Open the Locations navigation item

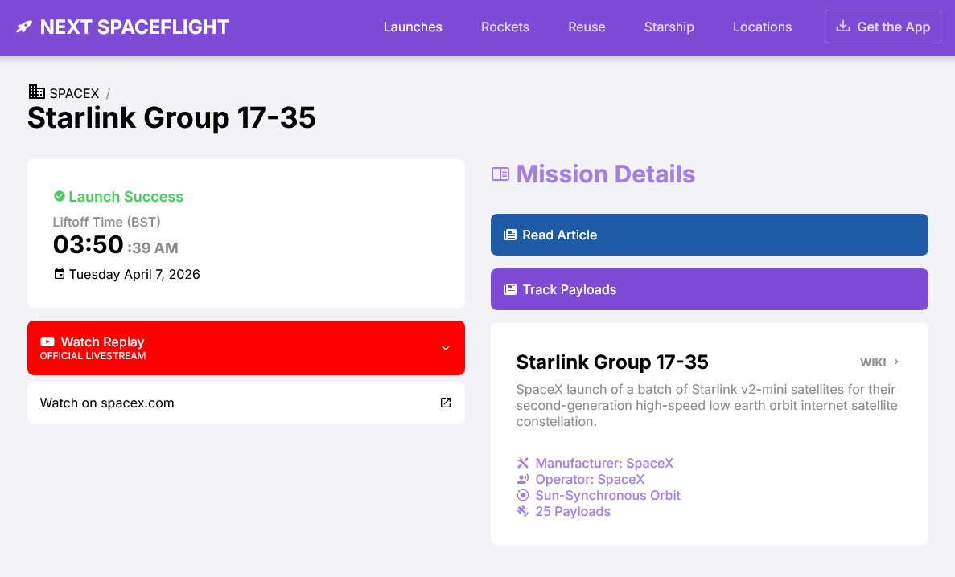click(762, 27)
